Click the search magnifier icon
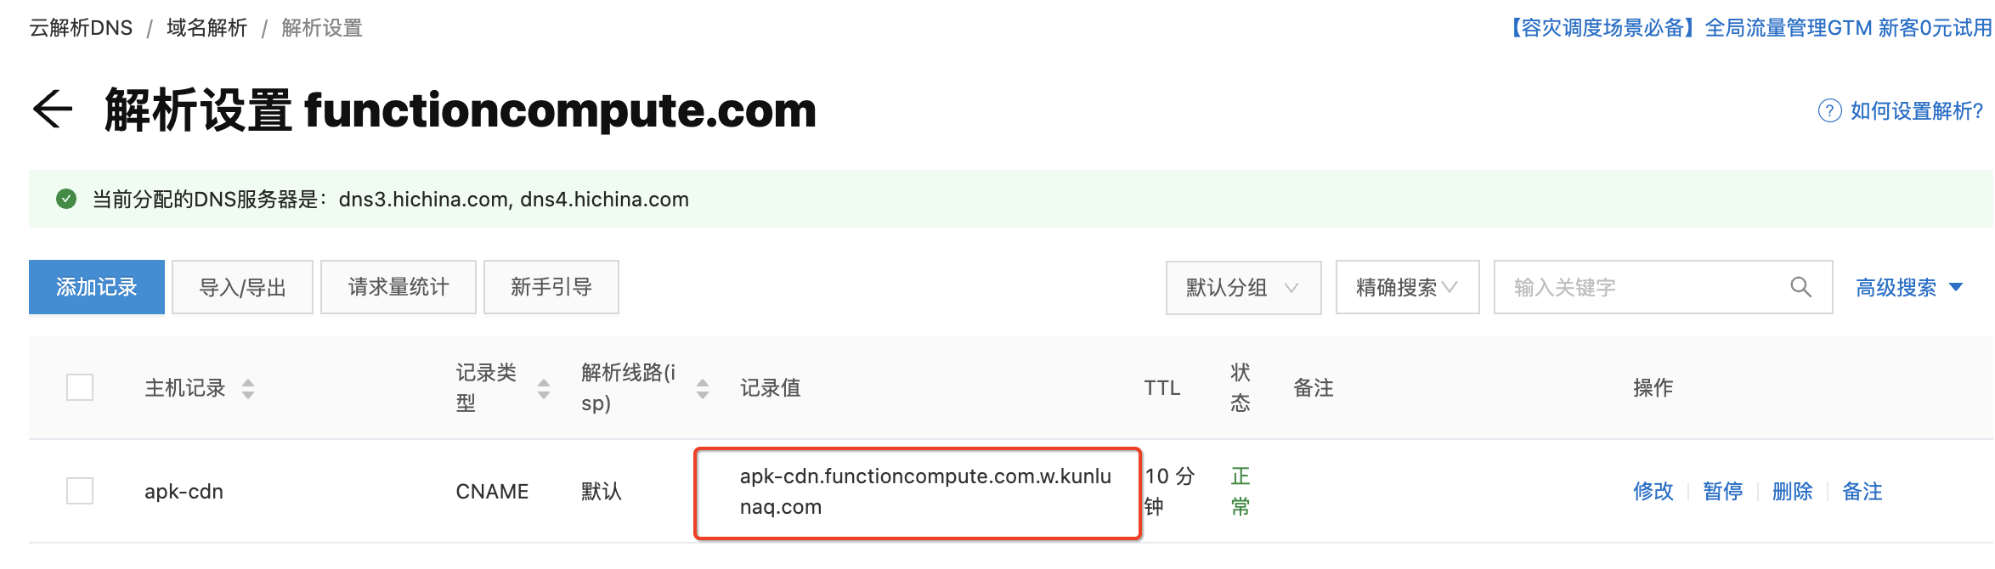Image resolution: width=1995 pixels, height=569 pixels. click(1800, 287)
